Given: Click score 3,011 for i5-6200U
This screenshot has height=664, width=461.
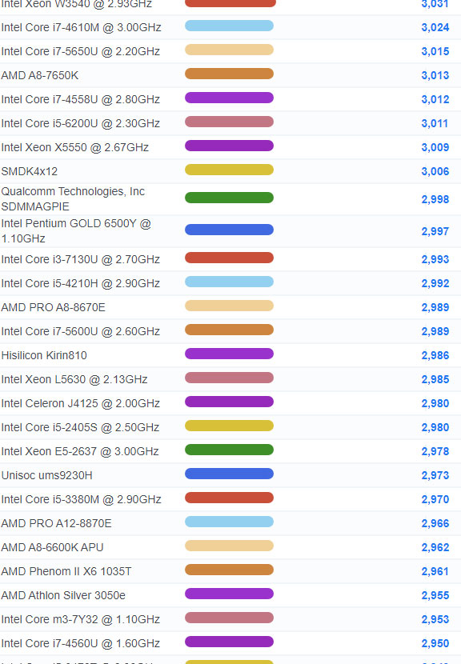Looking at the screenshot, I should coord(435,124).
